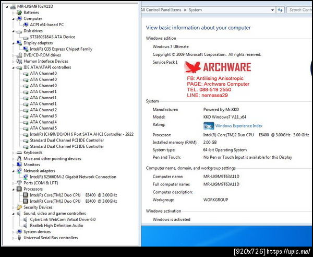Screen dimensions: 313x257
Task: Click the Universal Serial Bus controllers icon
Action: [19, 238]
